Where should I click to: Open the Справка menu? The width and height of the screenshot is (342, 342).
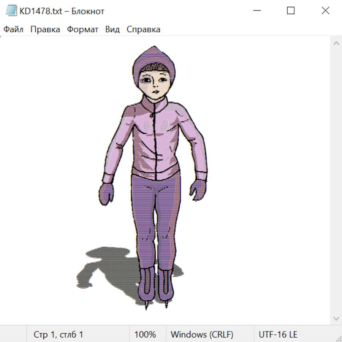(x=143, y=29)
